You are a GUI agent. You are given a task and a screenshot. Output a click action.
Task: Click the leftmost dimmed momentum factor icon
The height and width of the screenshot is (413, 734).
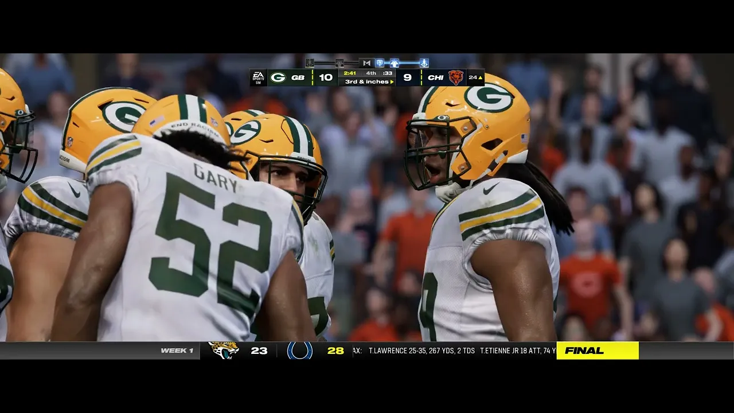(x=310, y=63)
